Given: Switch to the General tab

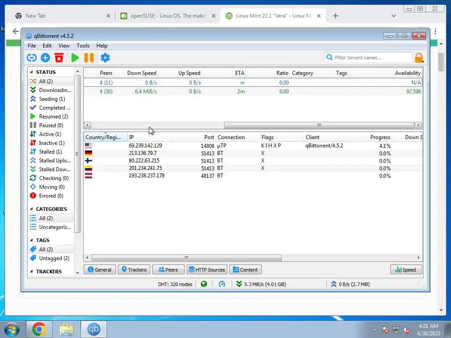Looking at the screenshot, I should pos(100,270).
